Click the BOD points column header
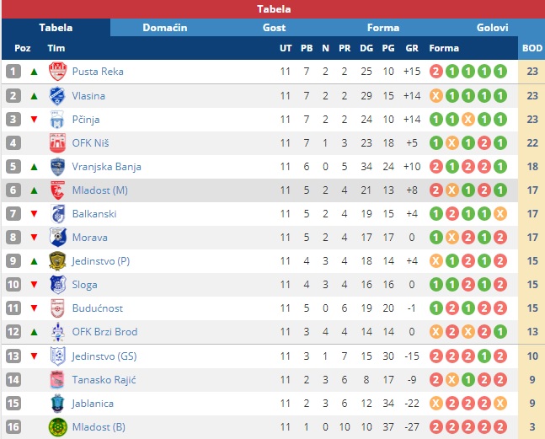Viewport: 545px width, 439px height. point(532,48)
